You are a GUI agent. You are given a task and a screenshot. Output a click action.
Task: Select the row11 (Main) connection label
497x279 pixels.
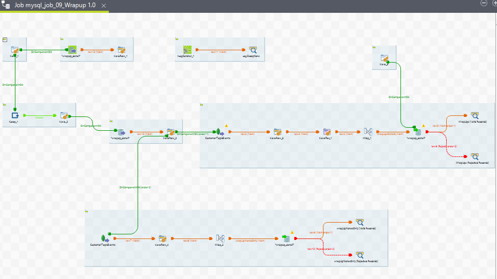click(x=219, y=52)
